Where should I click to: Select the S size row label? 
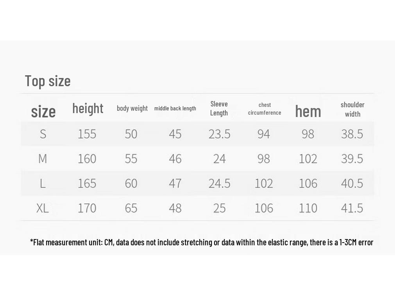(43, 134)
